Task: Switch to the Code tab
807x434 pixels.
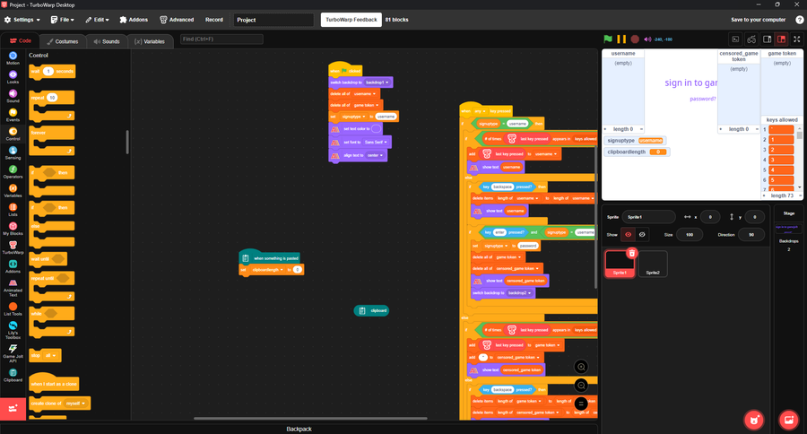Action: [x=21, y=40]
